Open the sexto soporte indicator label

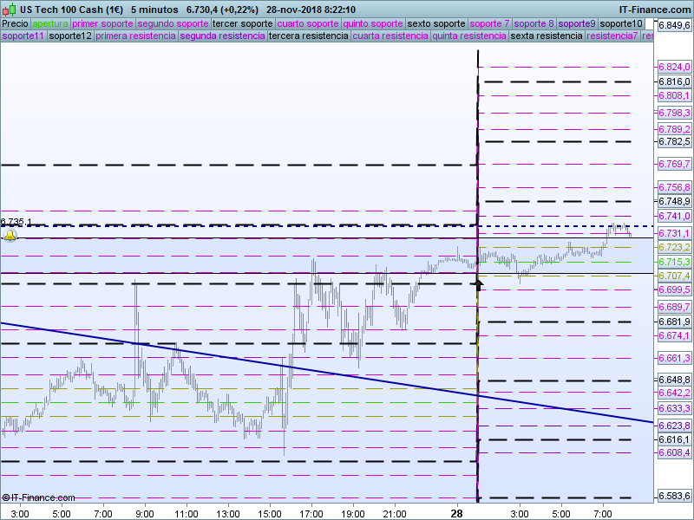(436, 24)
